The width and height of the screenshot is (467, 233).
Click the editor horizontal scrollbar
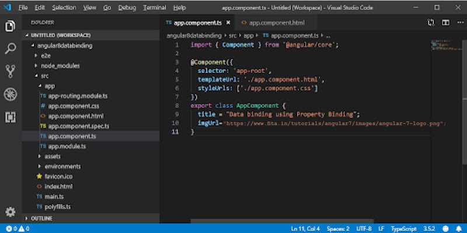(x=282, y=221)
